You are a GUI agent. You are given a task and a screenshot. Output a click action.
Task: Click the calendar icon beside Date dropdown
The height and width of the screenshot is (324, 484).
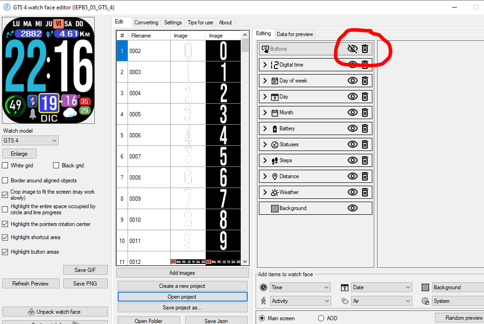click(x=345, y=287)
